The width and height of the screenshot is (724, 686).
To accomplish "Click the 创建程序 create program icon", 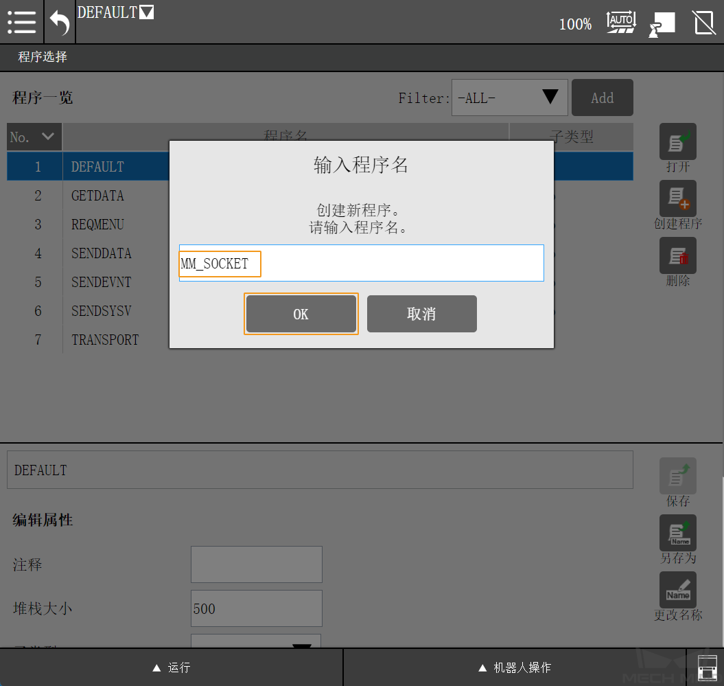I will point(677,198).
